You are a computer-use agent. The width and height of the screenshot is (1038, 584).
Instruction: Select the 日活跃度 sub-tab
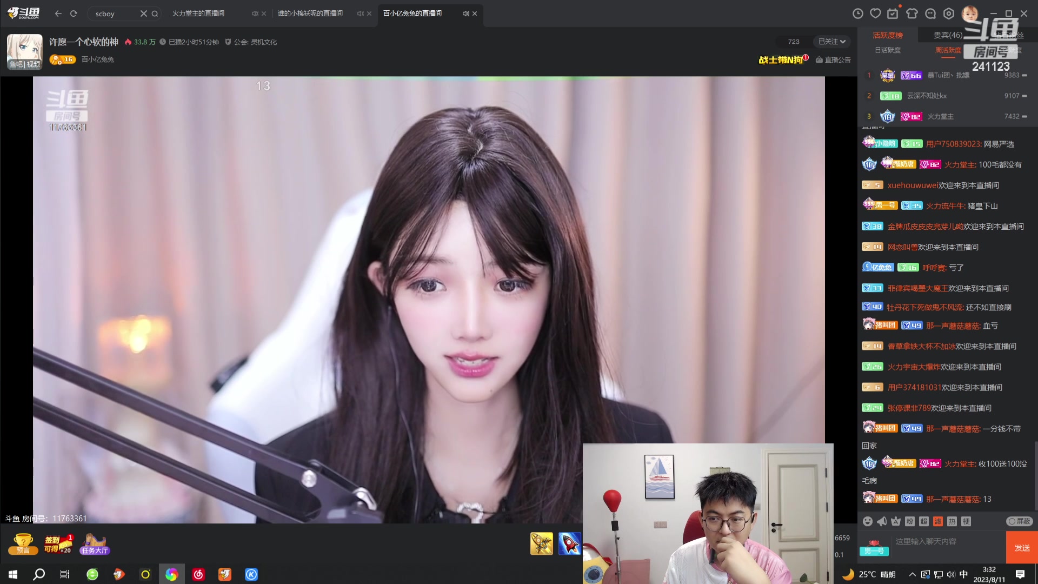[888, 50]
